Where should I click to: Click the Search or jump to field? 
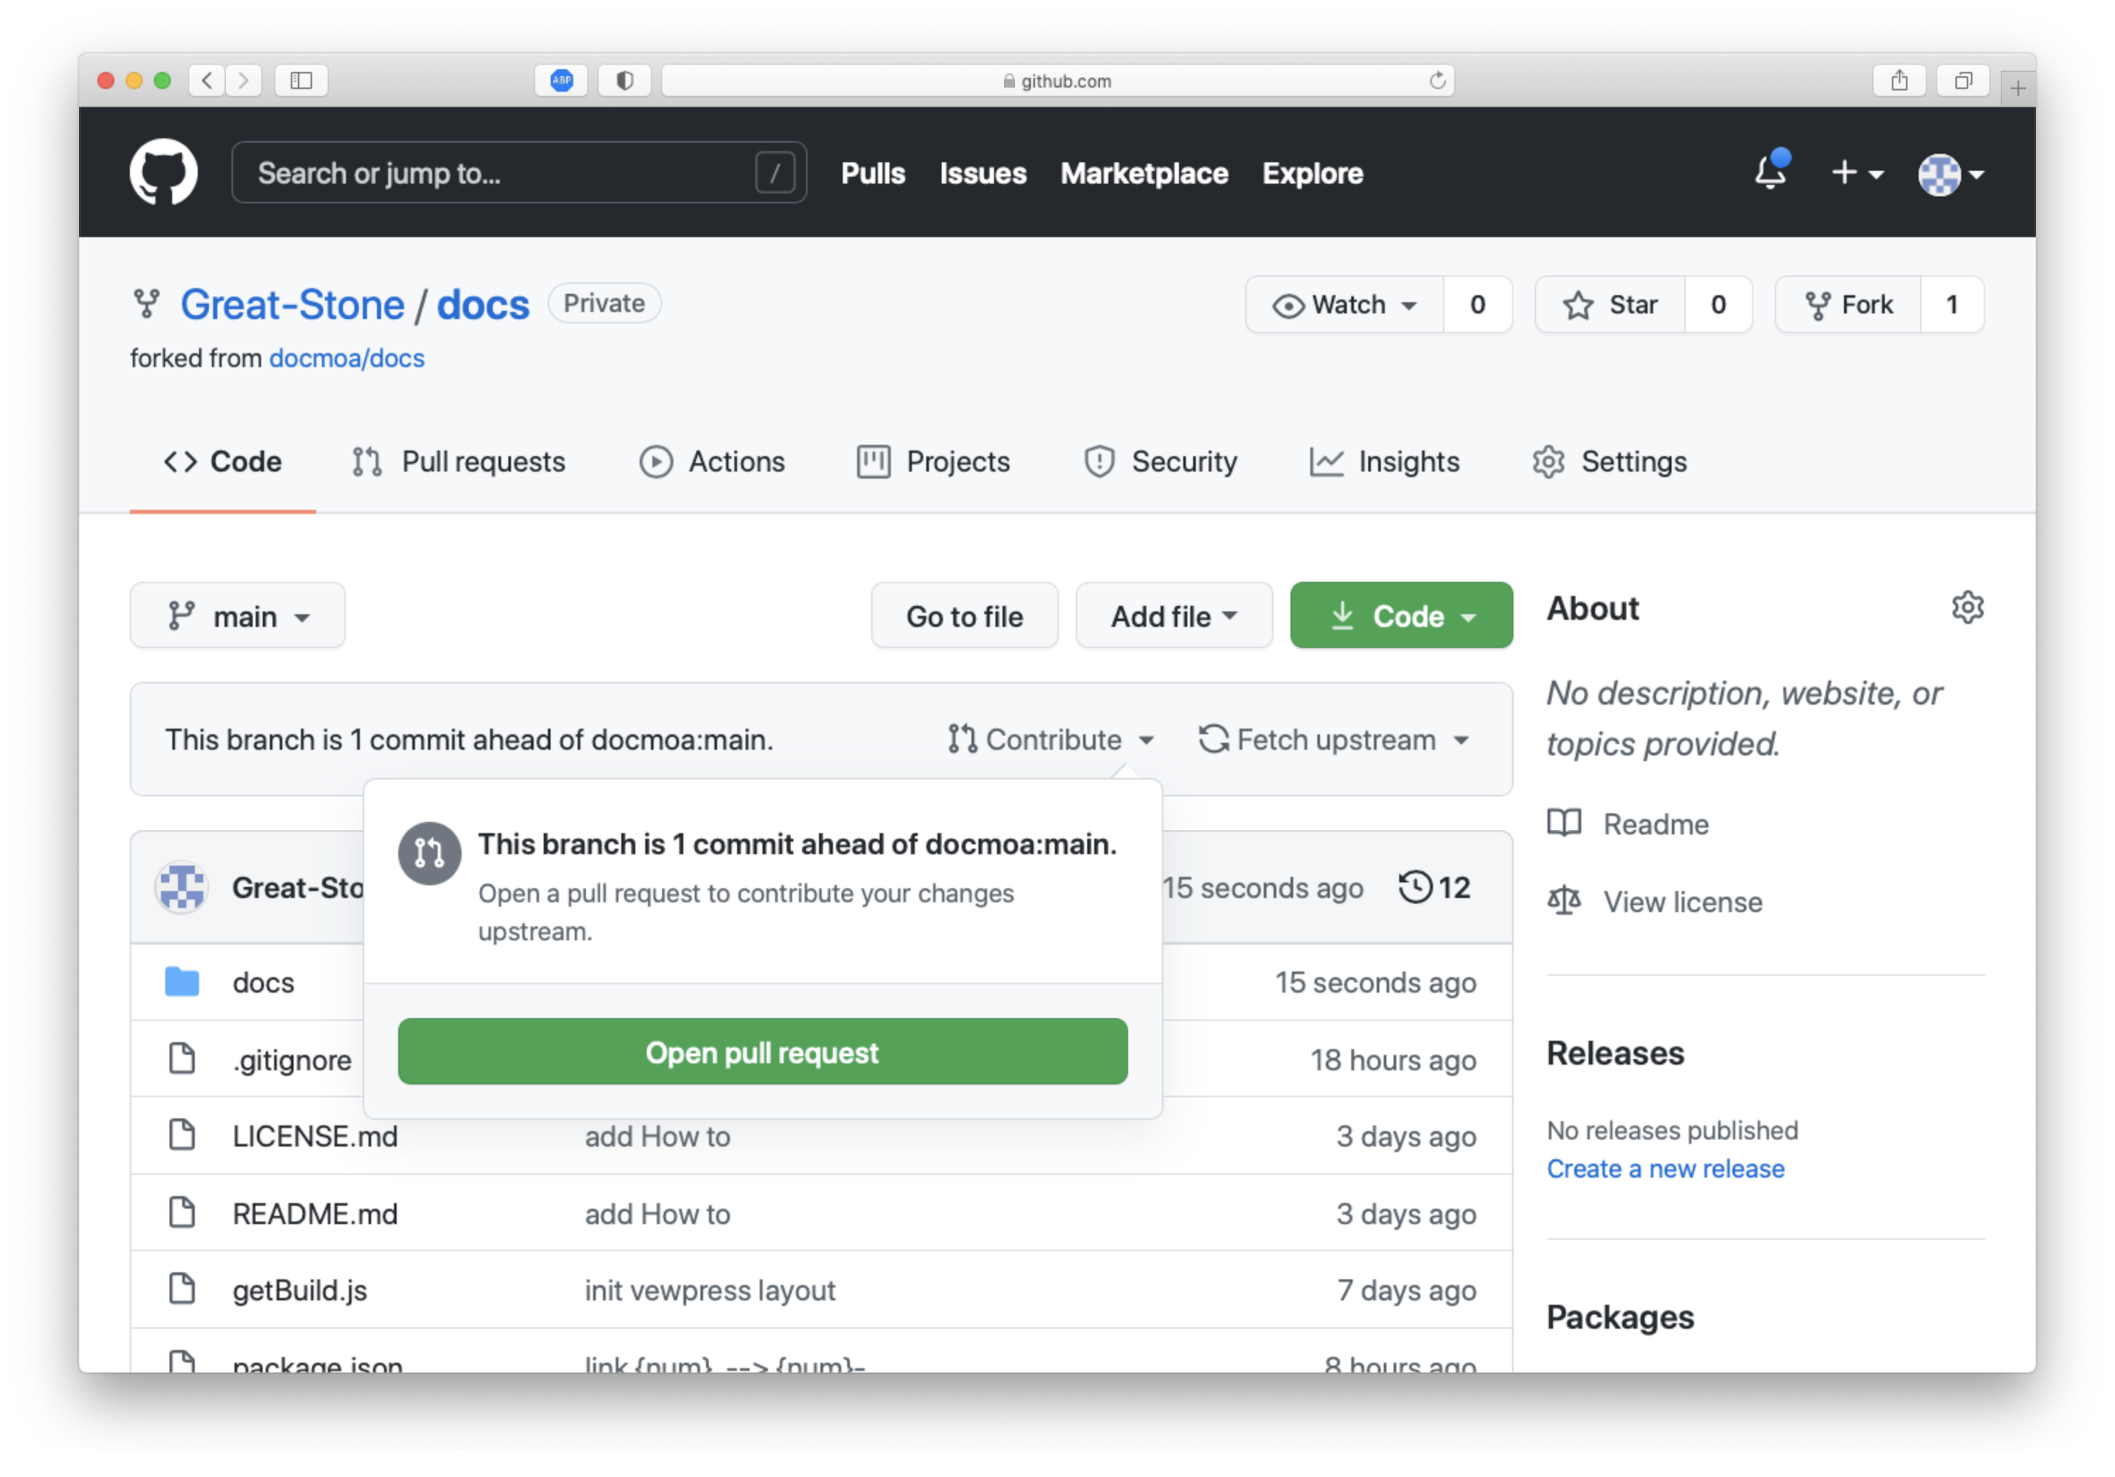[502, 173]
